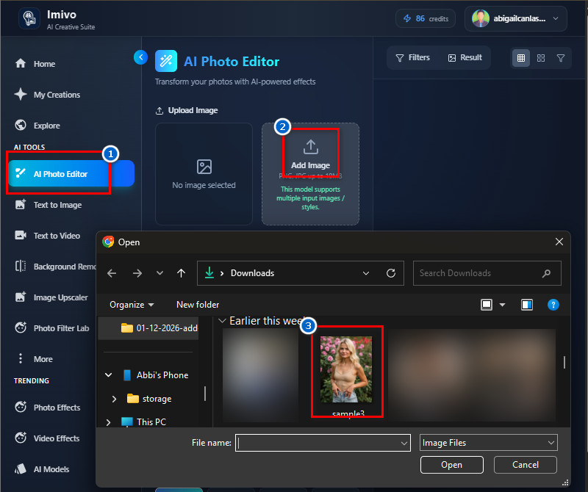Click the 86 credits badge
The height and width of the screenshot is (492, 588).
click(426, 18)
